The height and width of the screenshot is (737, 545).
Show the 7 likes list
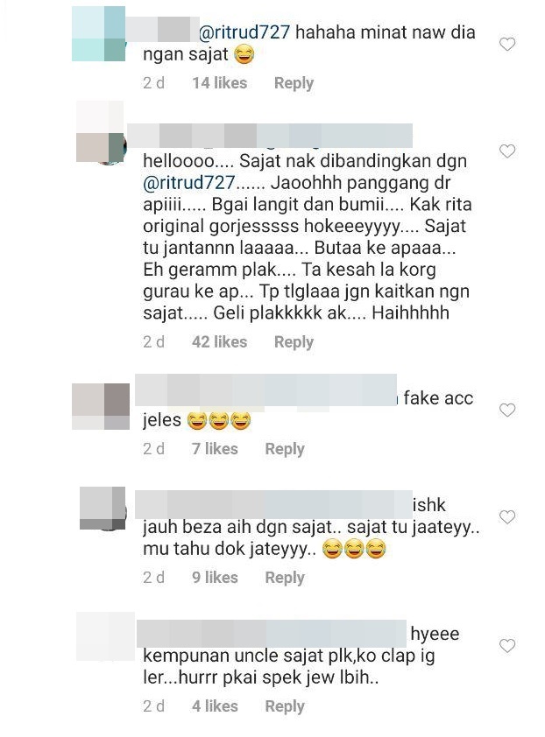pos(215,449)
